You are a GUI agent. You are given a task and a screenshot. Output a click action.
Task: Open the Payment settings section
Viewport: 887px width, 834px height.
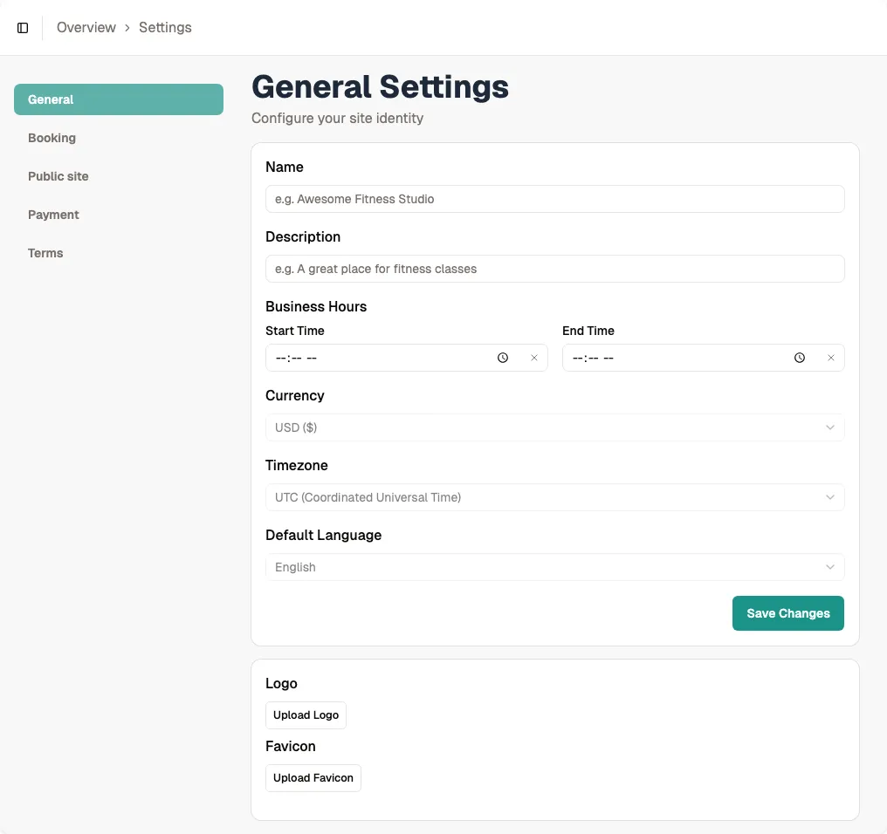119,215
